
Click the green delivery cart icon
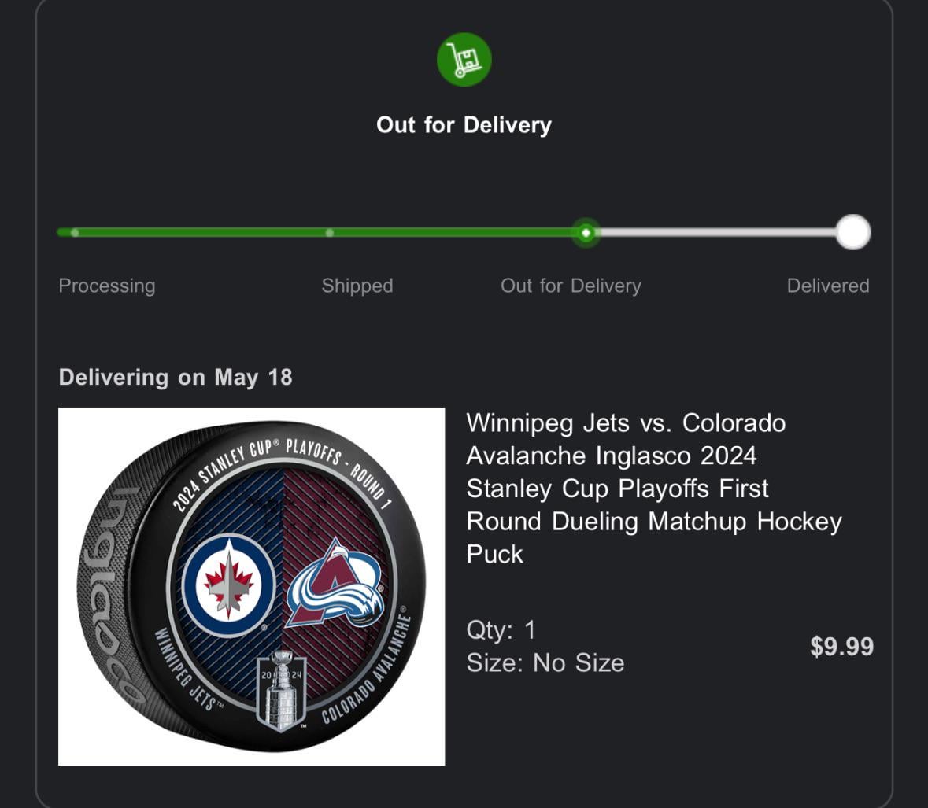point(464,60)
